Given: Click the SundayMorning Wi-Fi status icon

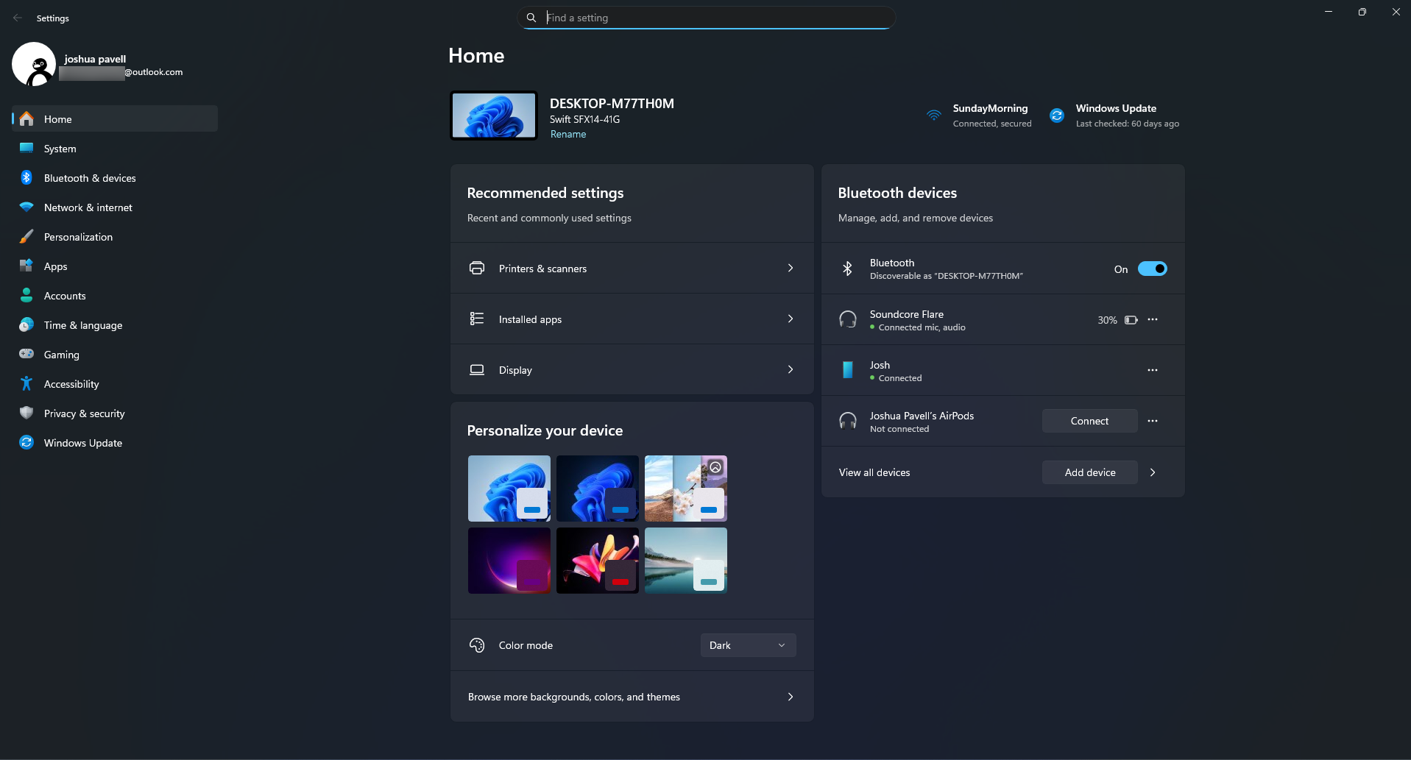Looking at the screenshot, I should click(933, 115).
